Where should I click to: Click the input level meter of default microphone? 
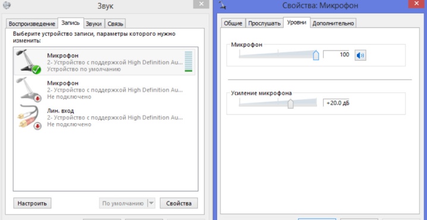pos(188,61)
